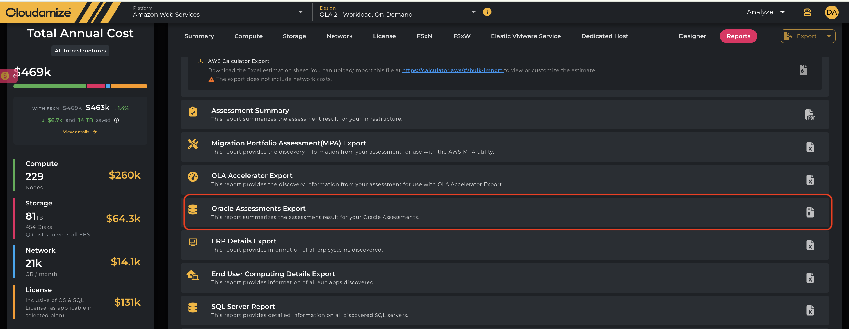Image resolution: width=849 pixels, height=329 pixels.
Task: Download the AWS Calculator Export zip icon
Action: [803, 70]
